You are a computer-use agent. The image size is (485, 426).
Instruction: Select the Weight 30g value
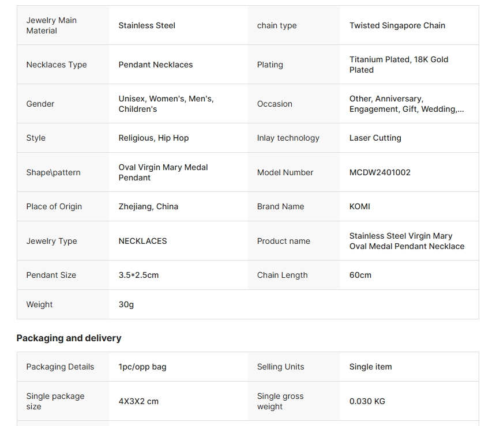(x=126, y=304)
